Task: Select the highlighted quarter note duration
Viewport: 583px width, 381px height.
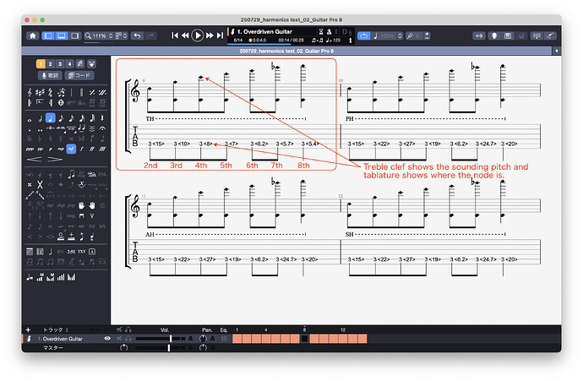Action: click(50, 118)
